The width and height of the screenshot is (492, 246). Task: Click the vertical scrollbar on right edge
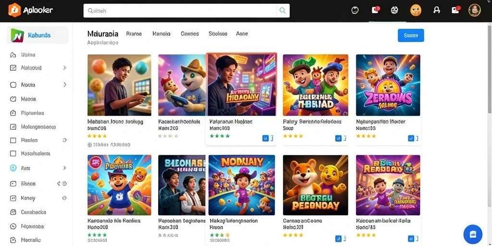pyautogui.click(x=490, y=69)
